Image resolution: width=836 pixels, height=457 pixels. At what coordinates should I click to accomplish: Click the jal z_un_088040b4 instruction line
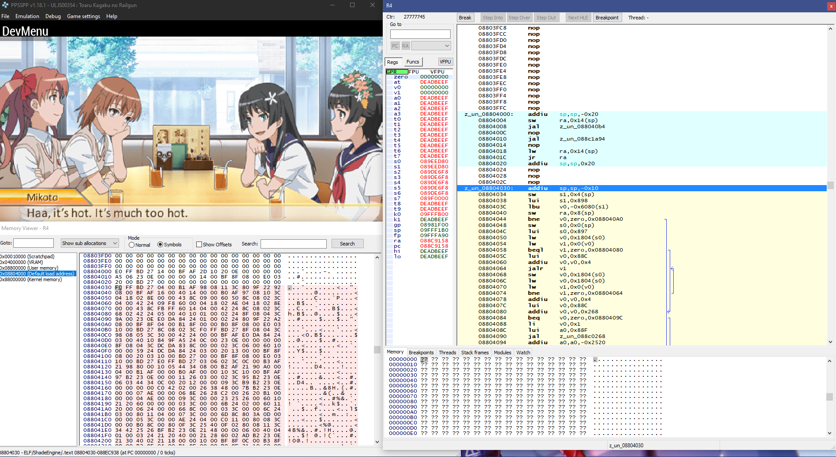pos(642,126)
